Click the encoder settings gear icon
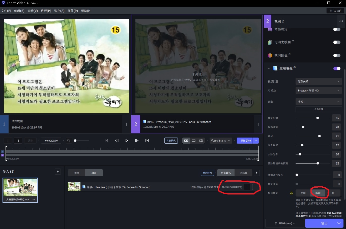346x229 pixels. point(276,223)
